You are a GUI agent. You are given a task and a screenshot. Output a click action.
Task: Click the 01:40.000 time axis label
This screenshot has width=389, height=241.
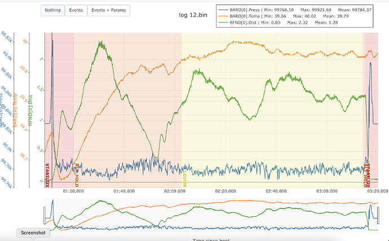coord(125,191)
